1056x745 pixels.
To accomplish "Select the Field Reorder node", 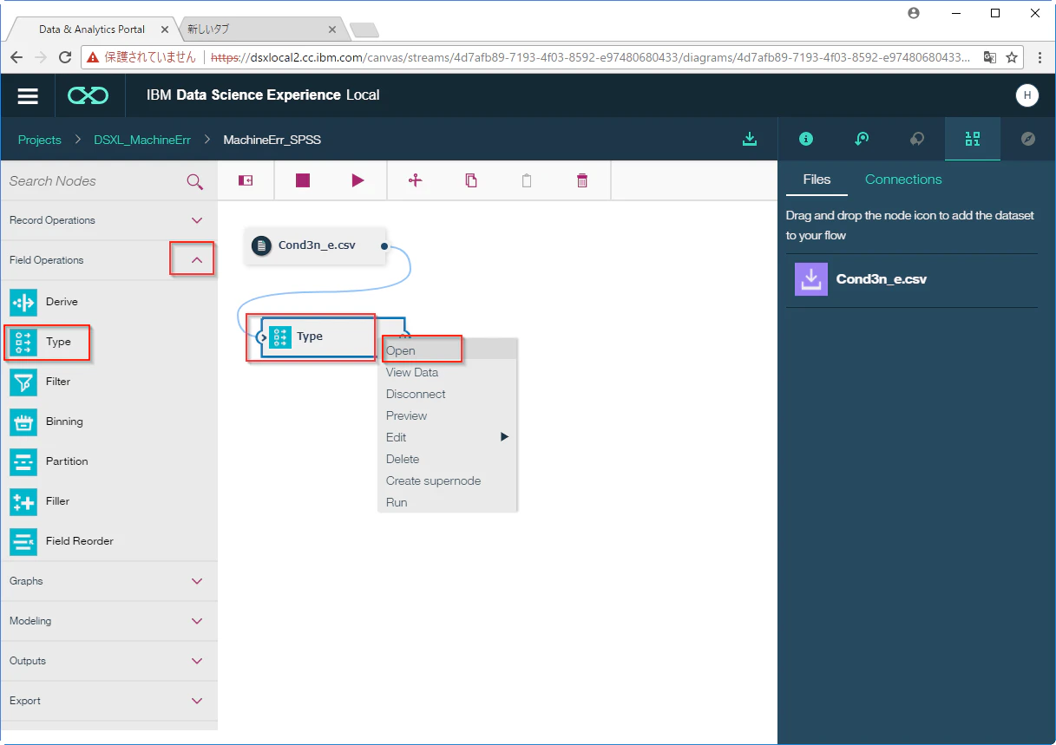I will click(x=109, y=541).
